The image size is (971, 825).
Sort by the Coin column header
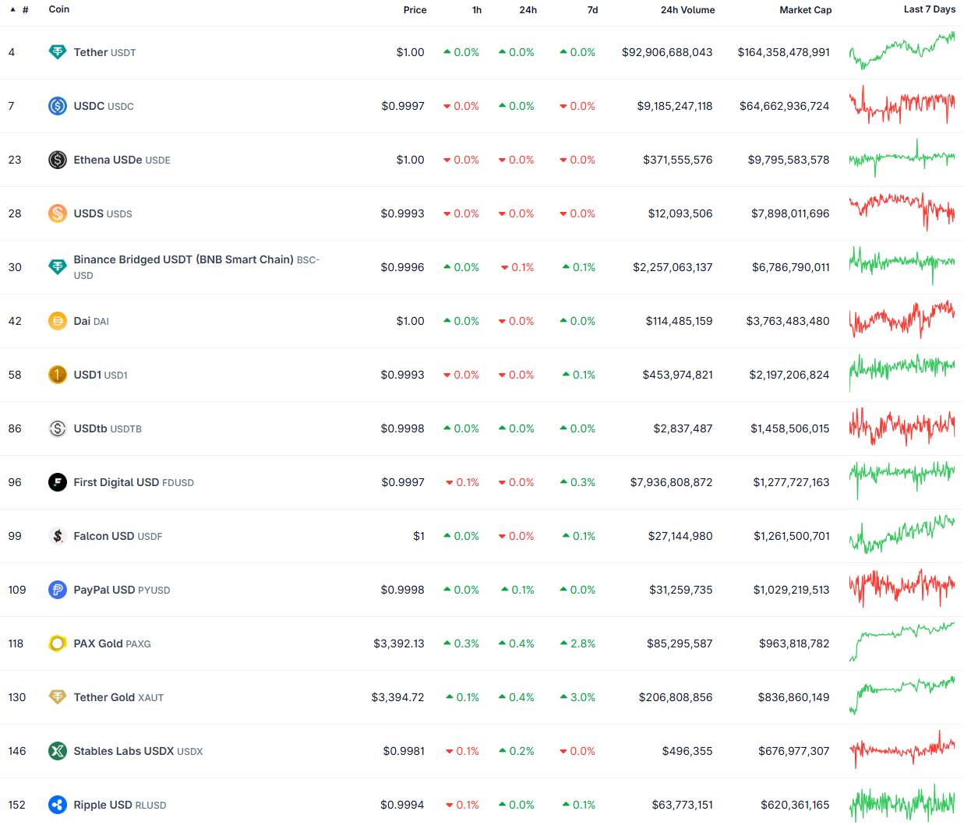click(x=59, y=9)
